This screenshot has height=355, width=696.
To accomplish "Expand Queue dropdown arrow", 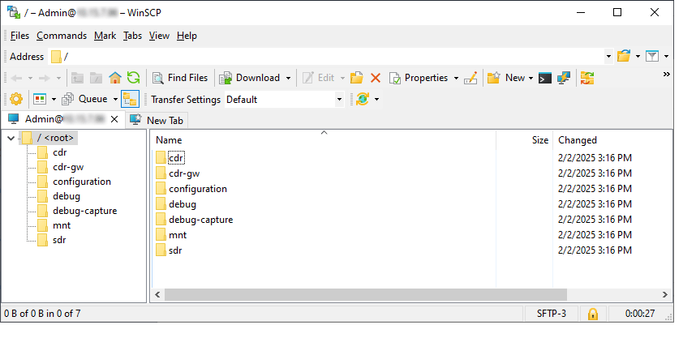I will pos(115,100).
